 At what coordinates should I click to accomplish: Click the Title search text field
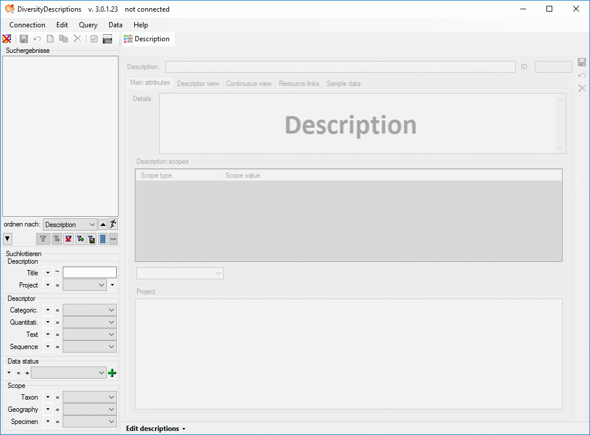point(89,272)
